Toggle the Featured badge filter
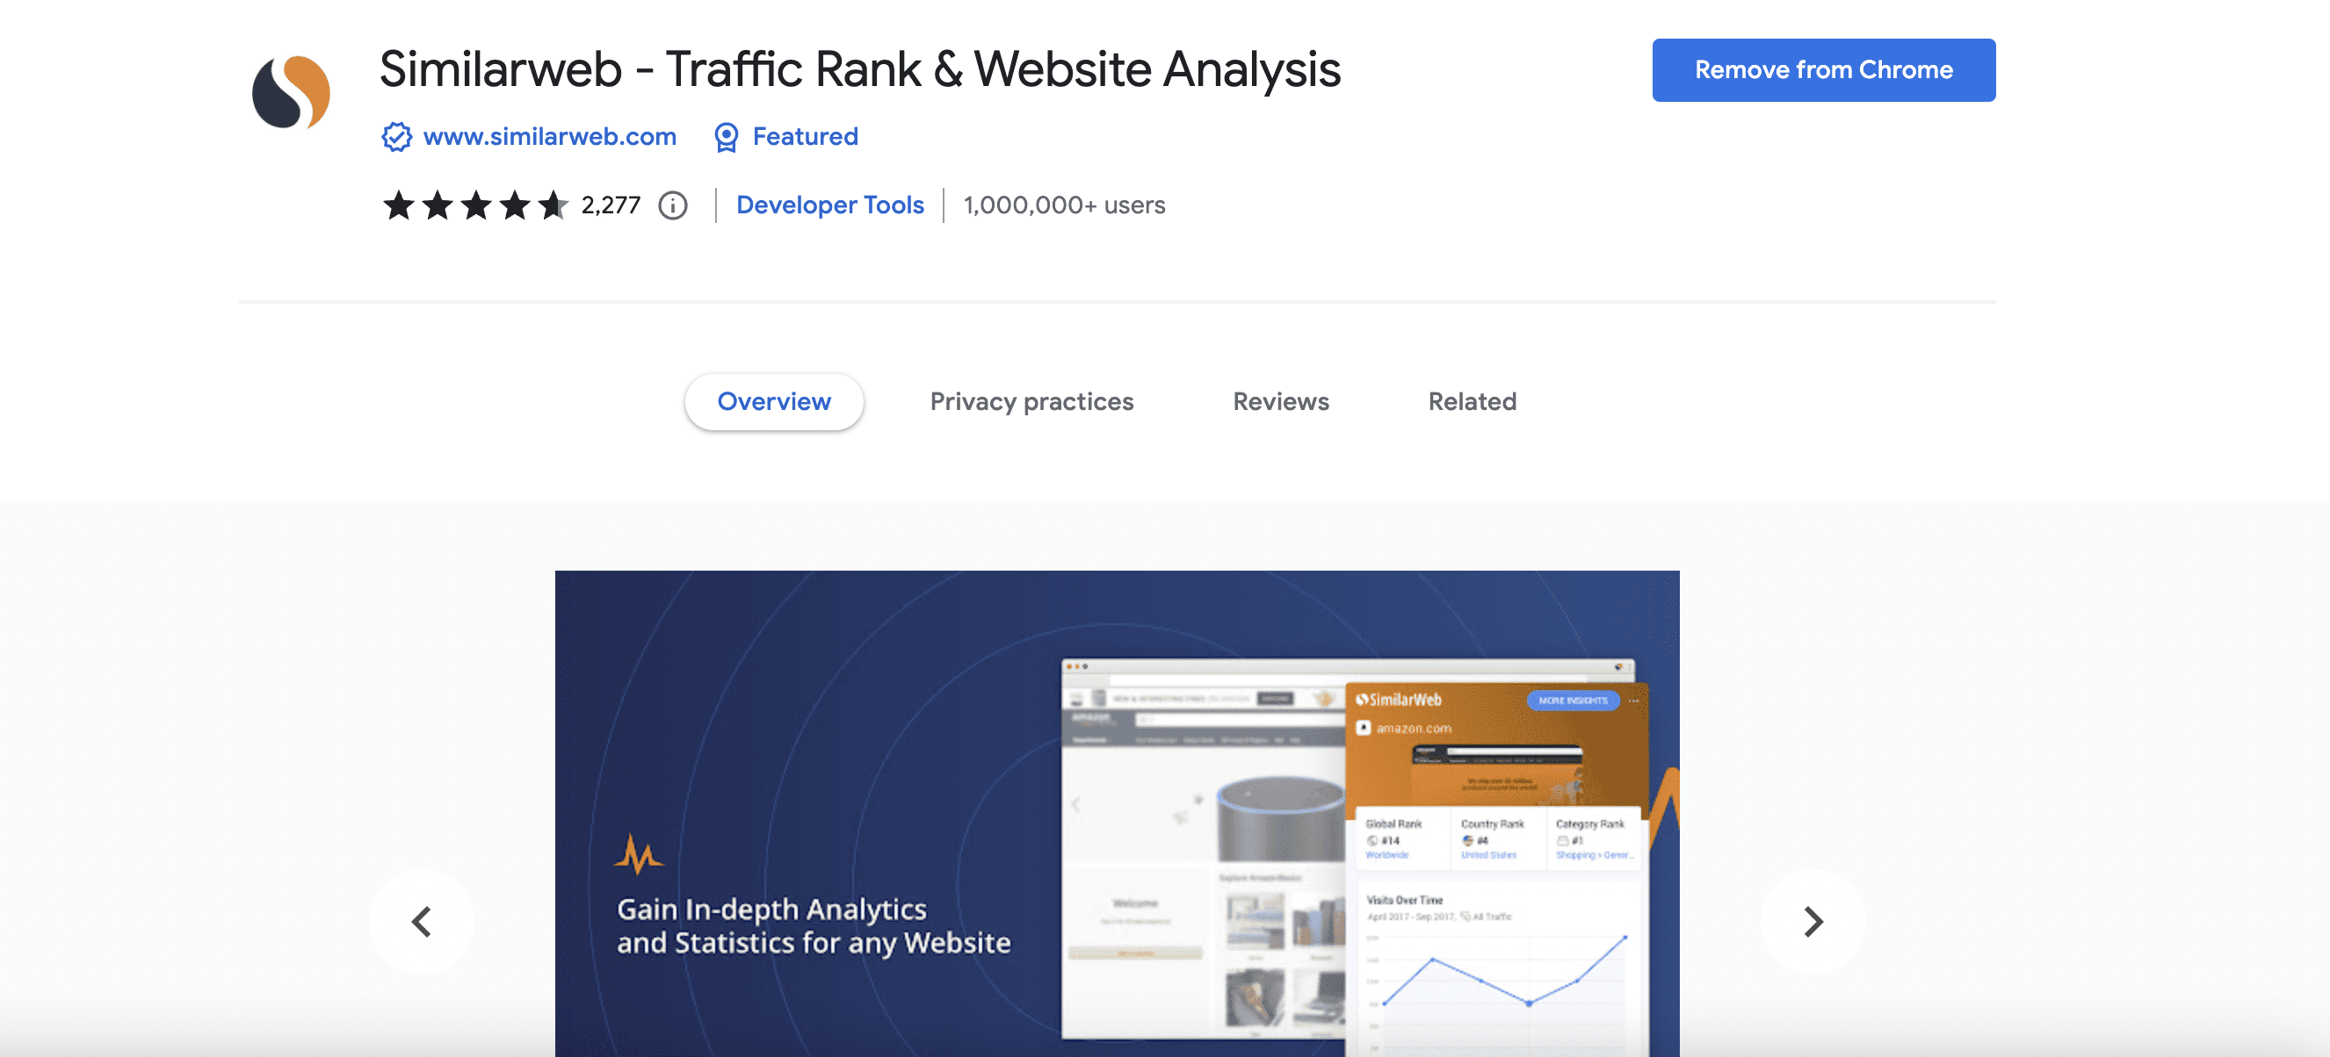 783,137
